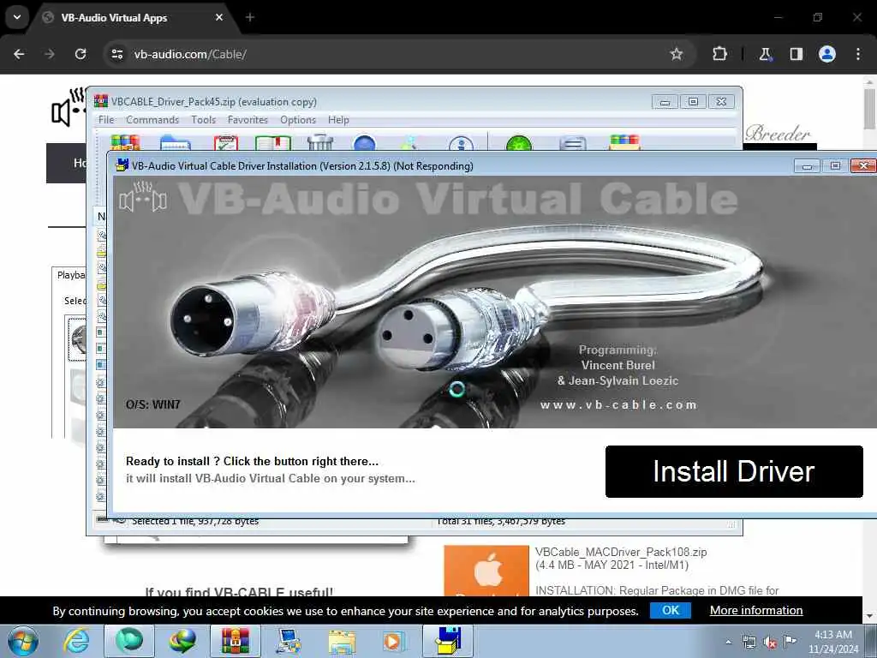Image resolution: width=877 pixels, height=658 pixels.
Task: Click the green VirusScan icon in WinRAR
Action: point(518,143)
